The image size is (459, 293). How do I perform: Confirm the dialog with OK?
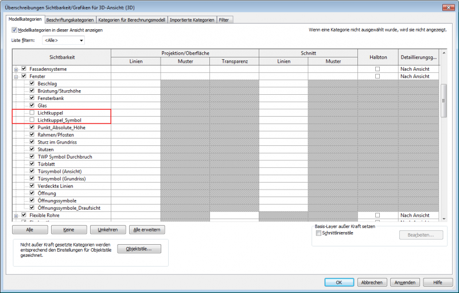click(x=339, y=283)
